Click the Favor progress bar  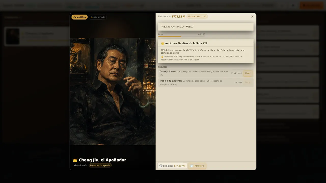(x=182, y=37)
